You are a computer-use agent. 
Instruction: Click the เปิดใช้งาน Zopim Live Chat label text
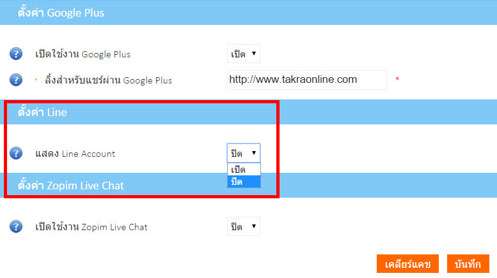click(x=91, y=226)
